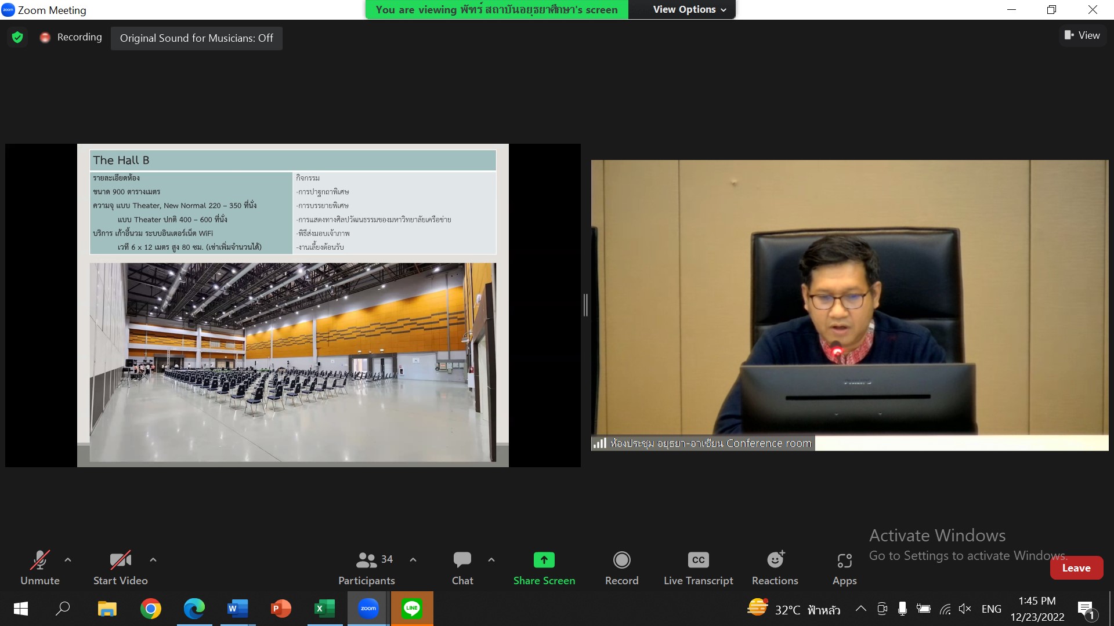Check battery status tray icon

click(924, 609)
